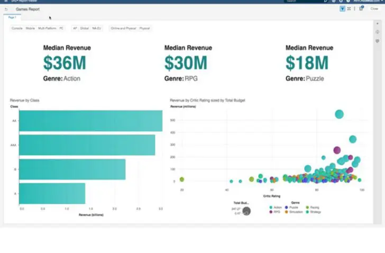Click the RPG legend color swatch
The height and width of the screenshot is (253, 385).
coord(271,212)
